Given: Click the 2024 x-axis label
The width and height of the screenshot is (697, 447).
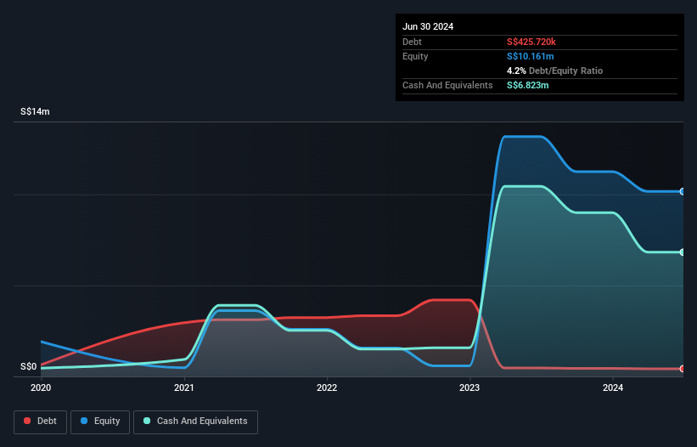Looking at the screenshot, I should pos(613,388).
